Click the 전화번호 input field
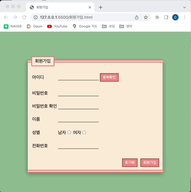 point(78,146)
